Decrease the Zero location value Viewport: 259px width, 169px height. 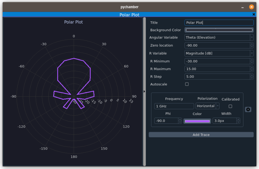252,47
